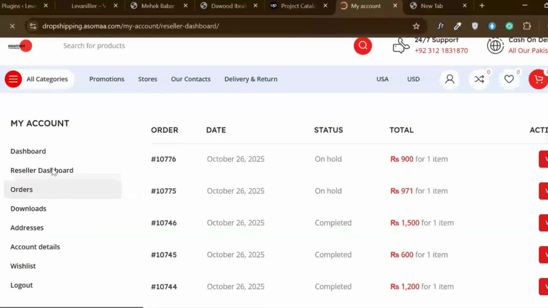The image size is (548, 308).
Task: Open the shopping cart icon
Action: (538, 79)
